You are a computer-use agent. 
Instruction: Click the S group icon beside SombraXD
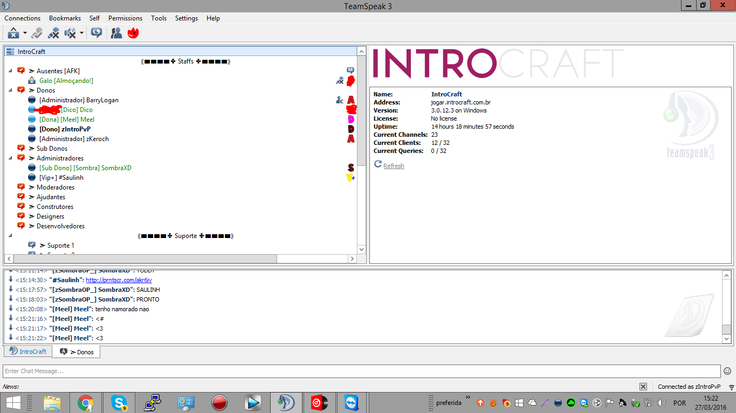pyautogui.click(x=350, y=168)
